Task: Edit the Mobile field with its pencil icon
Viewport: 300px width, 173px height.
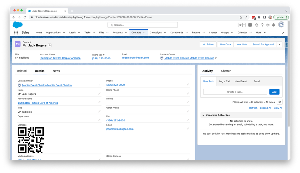Action: (188, 102)
